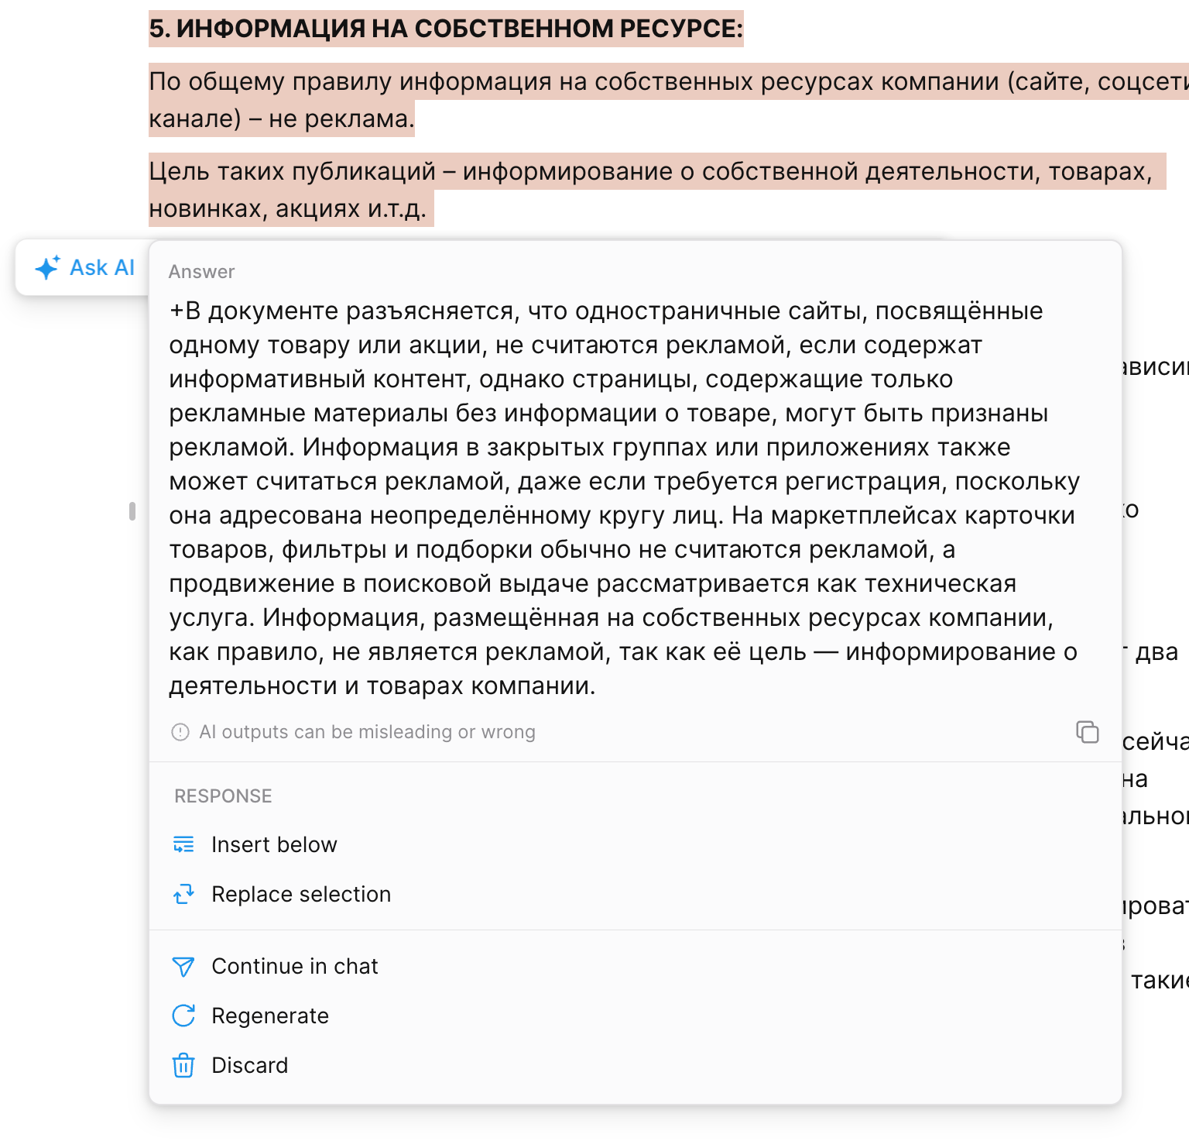The image size is (1189, 1148).
Task: Click the warning icon beside AI disclaimer
Action: [180, 732]
